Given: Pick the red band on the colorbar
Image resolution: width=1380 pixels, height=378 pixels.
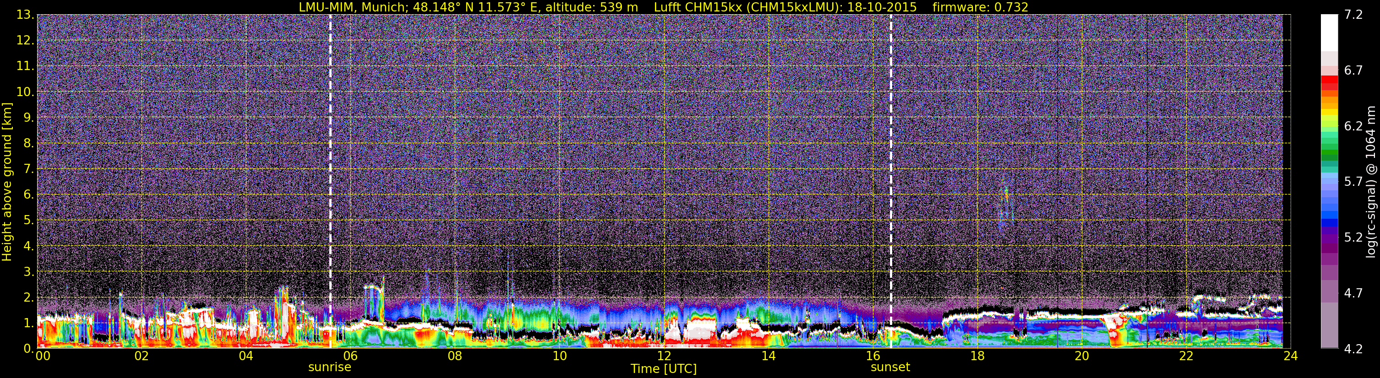Looking at the screenshot, I should [x=1329, y=79].
